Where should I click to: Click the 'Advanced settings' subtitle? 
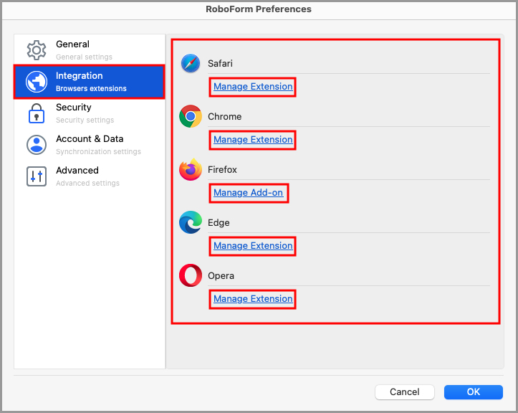click(87, 183)
